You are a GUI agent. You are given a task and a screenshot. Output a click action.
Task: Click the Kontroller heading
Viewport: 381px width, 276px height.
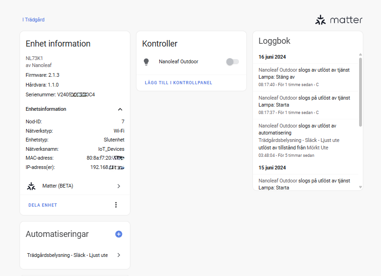(160, 44)
